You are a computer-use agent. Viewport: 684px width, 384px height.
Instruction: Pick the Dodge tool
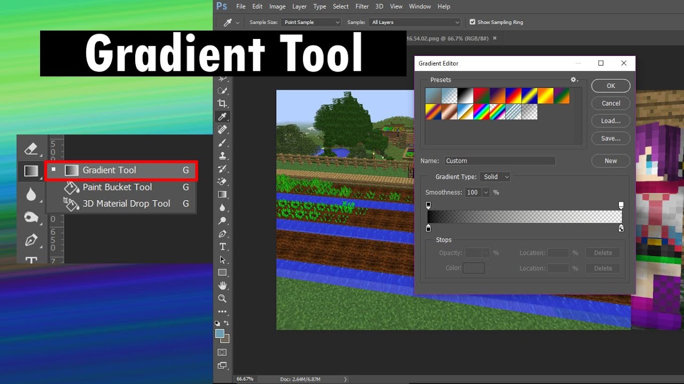coord(222,221)
